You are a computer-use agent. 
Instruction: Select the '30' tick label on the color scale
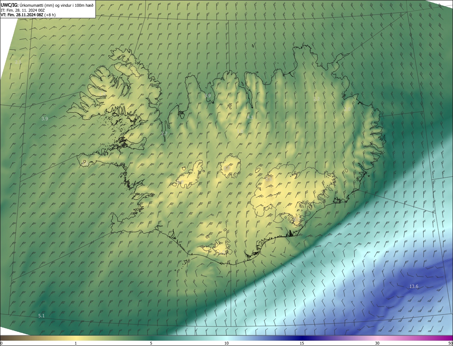(x=377, y=343)
